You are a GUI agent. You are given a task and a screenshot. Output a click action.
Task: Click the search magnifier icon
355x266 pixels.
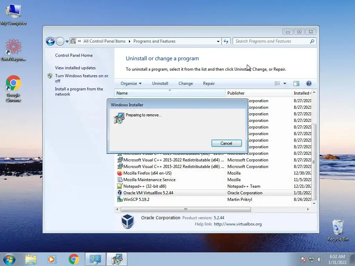tap(312, 41)
